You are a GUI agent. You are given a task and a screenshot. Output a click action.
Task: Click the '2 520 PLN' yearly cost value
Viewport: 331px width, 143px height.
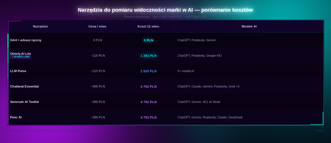click(148, 71)
